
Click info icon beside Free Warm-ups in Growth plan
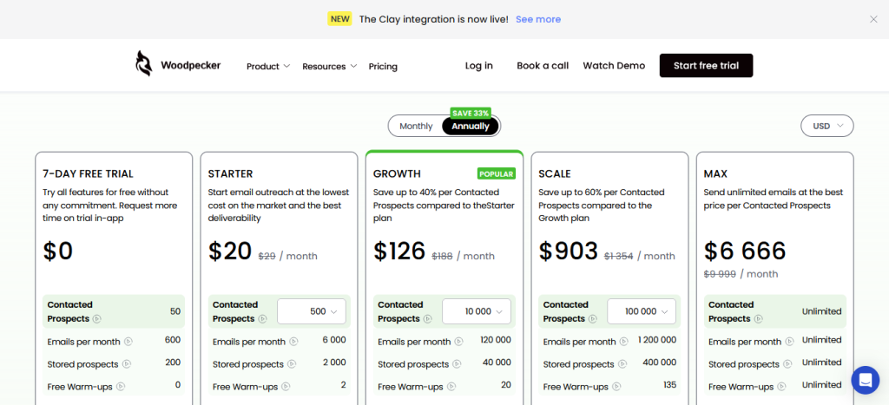click(x=451, y=387)
